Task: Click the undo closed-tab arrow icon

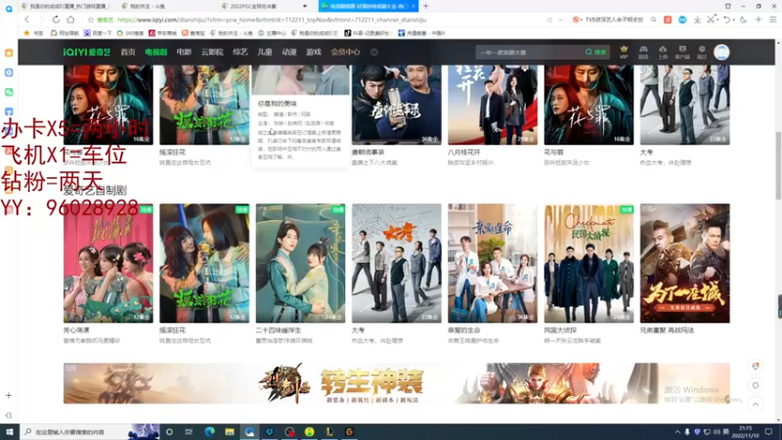Action: pyautogui.click(x=726, y=20)
